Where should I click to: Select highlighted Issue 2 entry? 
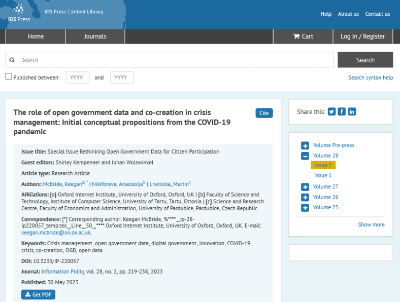pyautogui.click(x=323, y=166)
